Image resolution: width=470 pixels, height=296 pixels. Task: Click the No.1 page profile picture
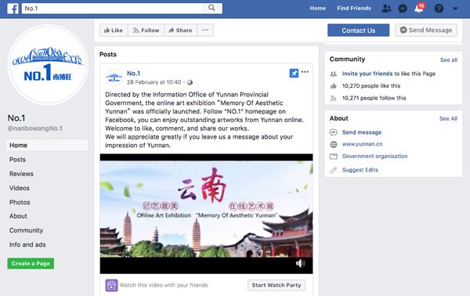(48, 65)
